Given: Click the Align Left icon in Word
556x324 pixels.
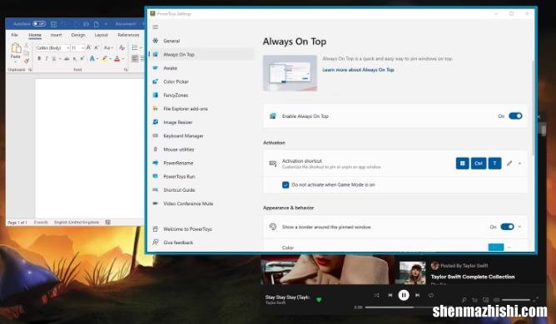Looking at the screenshot, I should pyautogui.click(x=135, y=58).
